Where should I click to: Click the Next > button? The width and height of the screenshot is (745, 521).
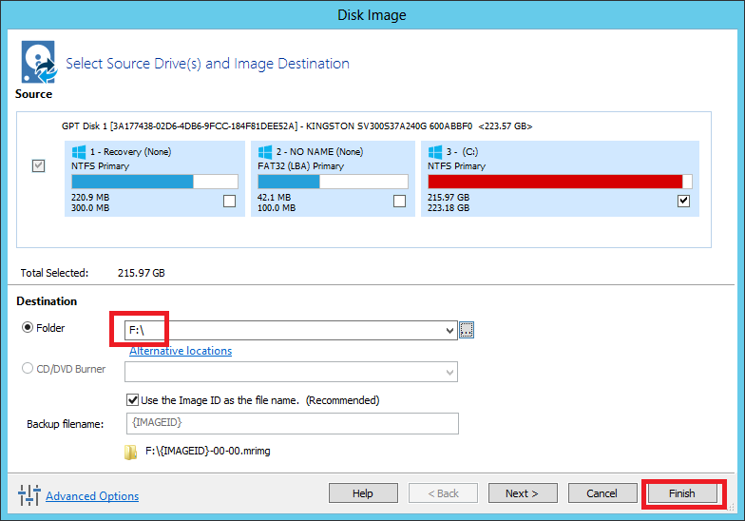[523, 493]
